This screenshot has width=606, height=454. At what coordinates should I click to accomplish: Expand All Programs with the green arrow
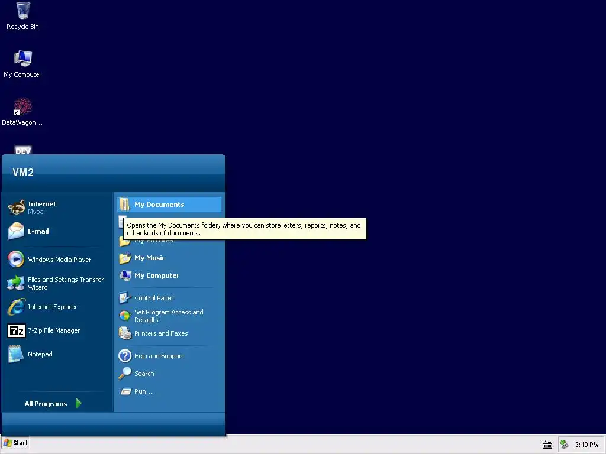79,403
